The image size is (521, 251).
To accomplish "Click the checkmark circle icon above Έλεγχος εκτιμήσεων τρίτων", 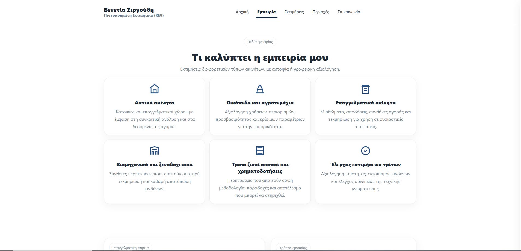I will [x=365, y=150].
